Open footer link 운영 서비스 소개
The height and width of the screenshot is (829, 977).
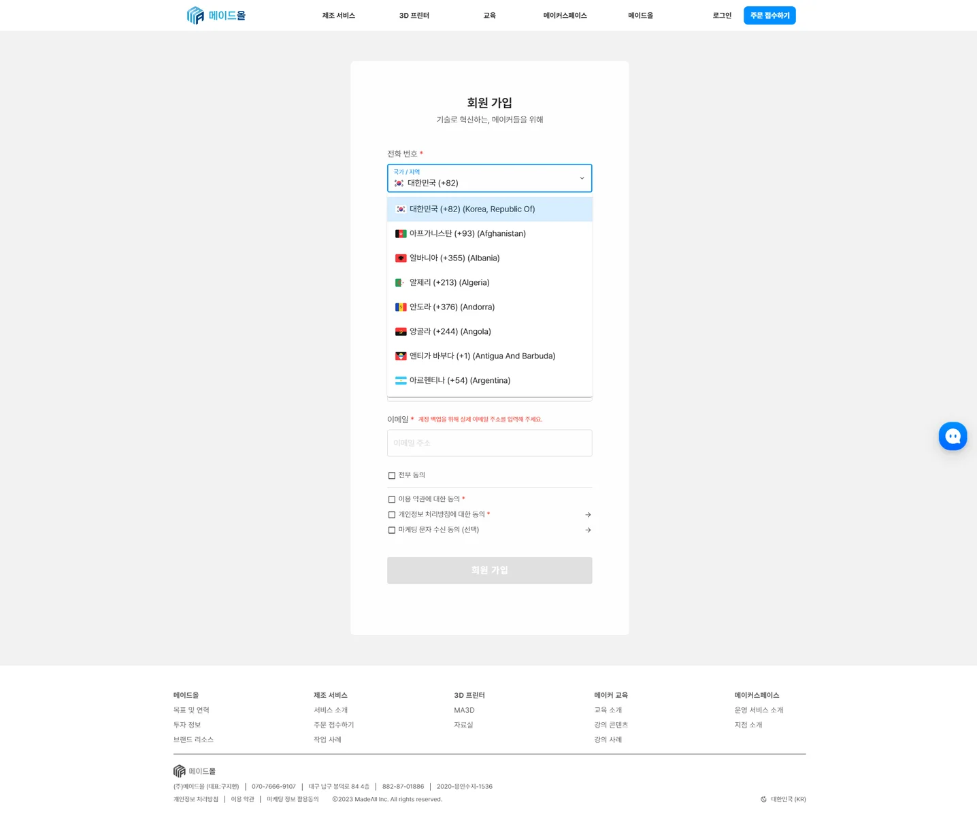[759, 710]
